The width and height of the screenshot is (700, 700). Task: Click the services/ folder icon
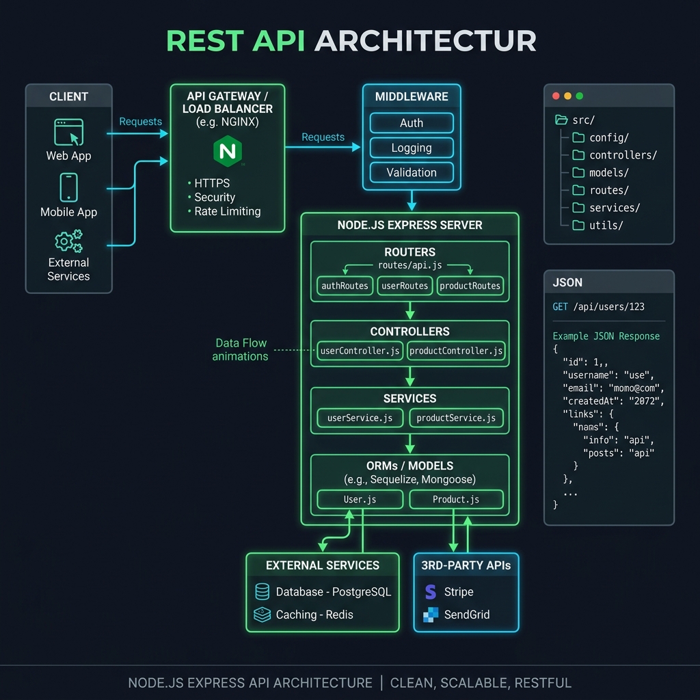pyautogui.click(x=578, y=208)
